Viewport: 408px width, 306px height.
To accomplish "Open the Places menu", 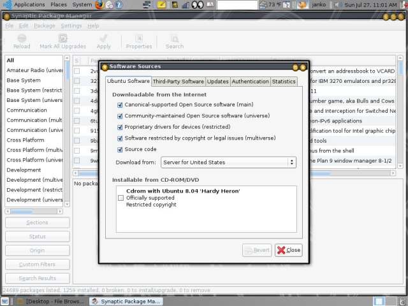I will (x=59, y=4).
